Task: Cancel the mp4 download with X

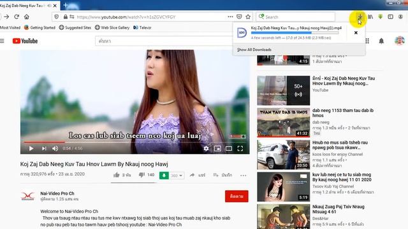Action: [x=356, y=32]
